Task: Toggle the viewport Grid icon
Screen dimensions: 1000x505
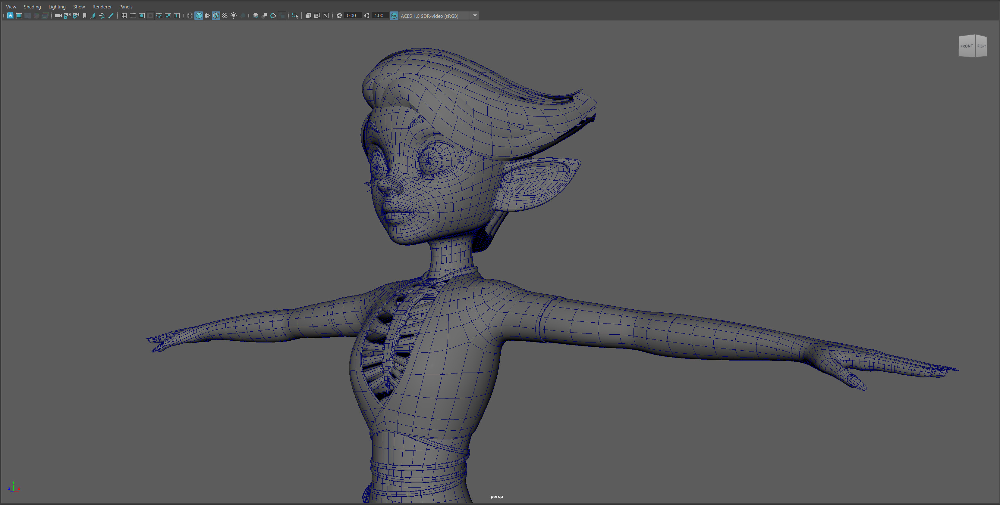Action: coord(124,16)
